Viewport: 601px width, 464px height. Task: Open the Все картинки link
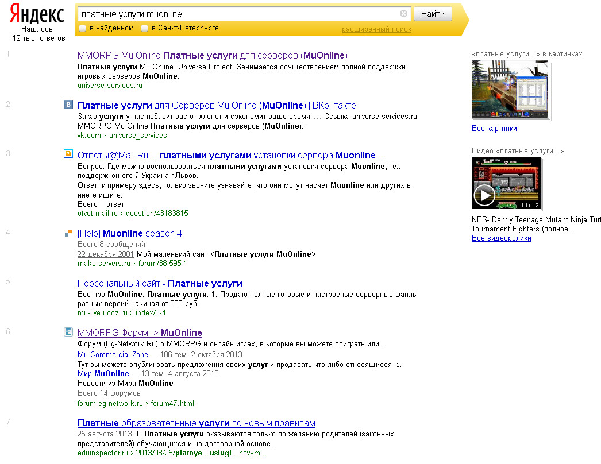[x=494, y=129]
